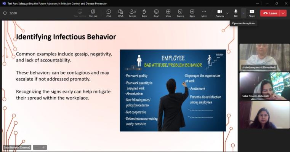
Task: Pop out the shared content
Action: pyautogui.click(x=93, y=13)
